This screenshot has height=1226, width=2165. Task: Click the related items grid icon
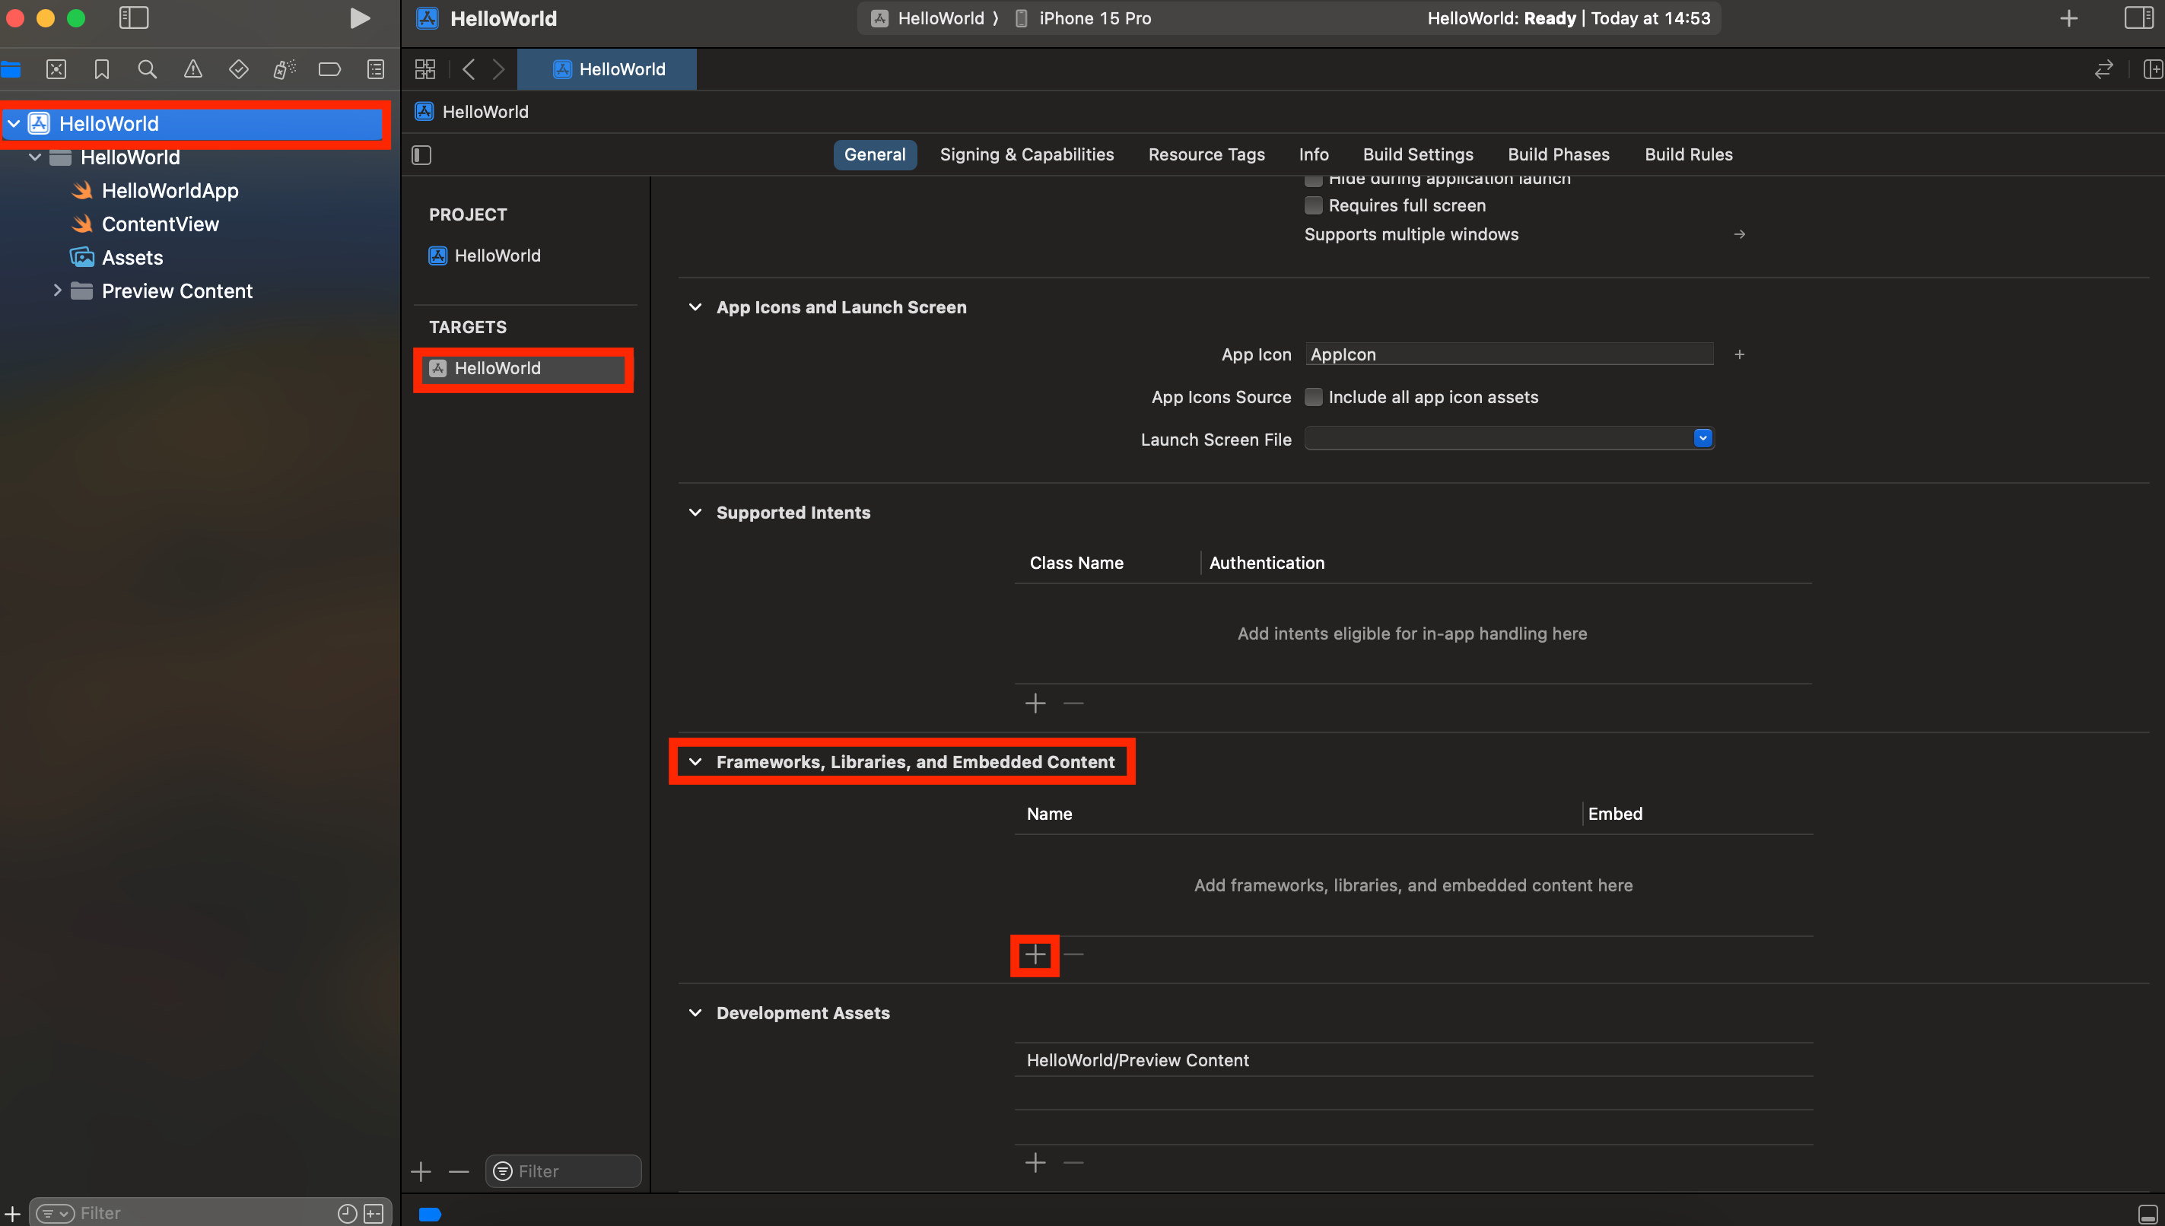[x=425, y=70]
